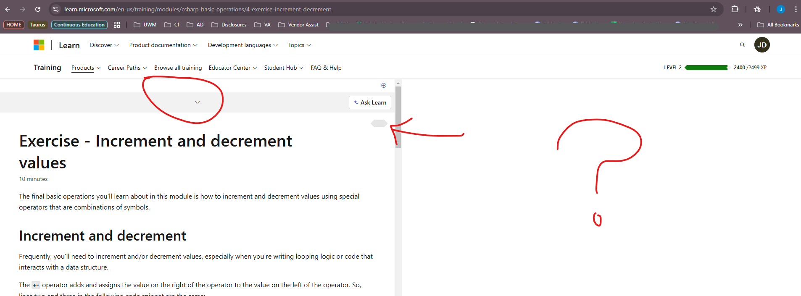Viewport: 801px width, 296px height.
Task: Expand the Product documentation menu
Action: 163,45
